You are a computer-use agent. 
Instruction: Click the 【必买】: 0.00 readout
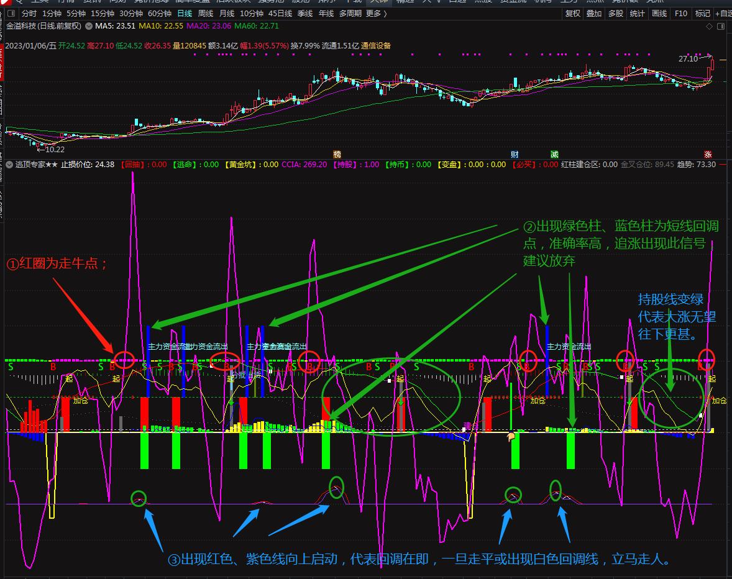(535, 164)
